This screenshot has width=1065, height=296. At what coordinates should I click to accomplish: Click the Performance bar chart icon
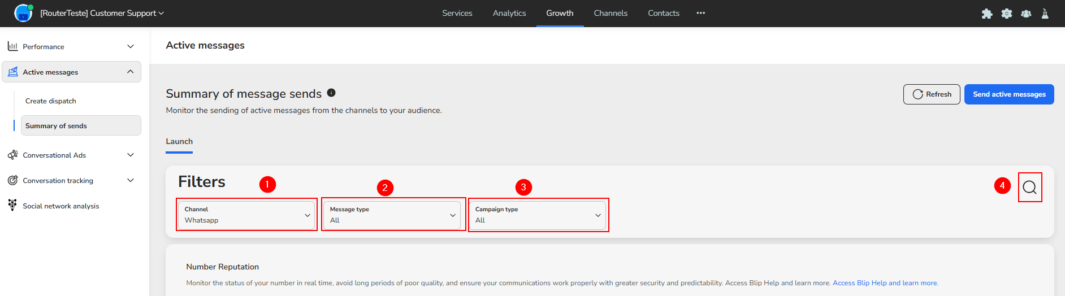[12, 46]
